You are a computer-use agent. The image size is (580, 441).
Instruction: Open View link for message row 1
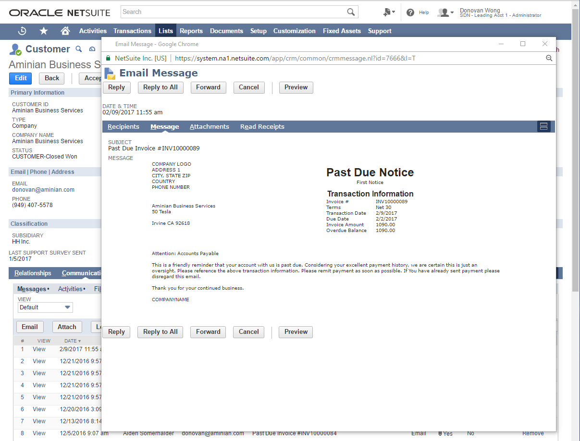(39, 349)
